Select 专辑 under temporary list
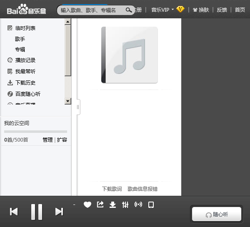The image size is (250, 227). tap(20, 50)
